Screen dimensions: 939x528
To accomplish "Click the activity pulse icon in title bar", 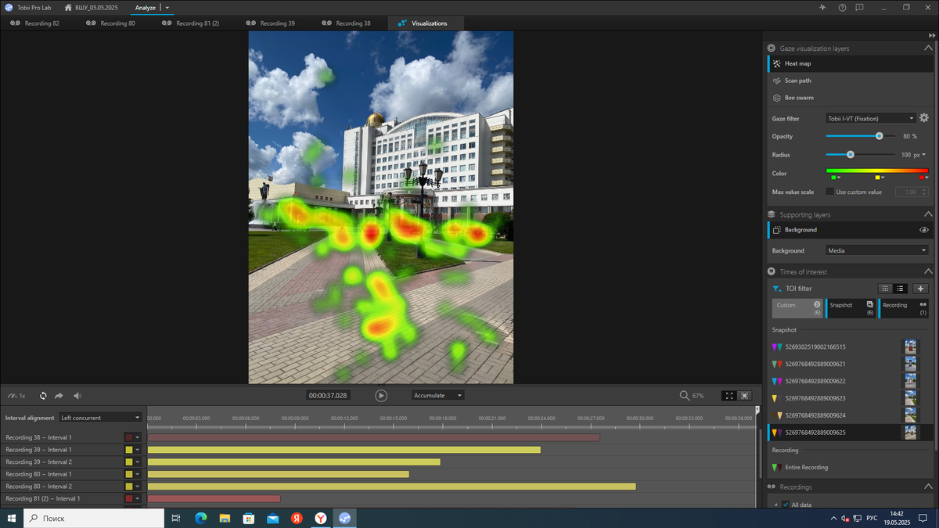I will pyautogui.click(x=822, y=7).
